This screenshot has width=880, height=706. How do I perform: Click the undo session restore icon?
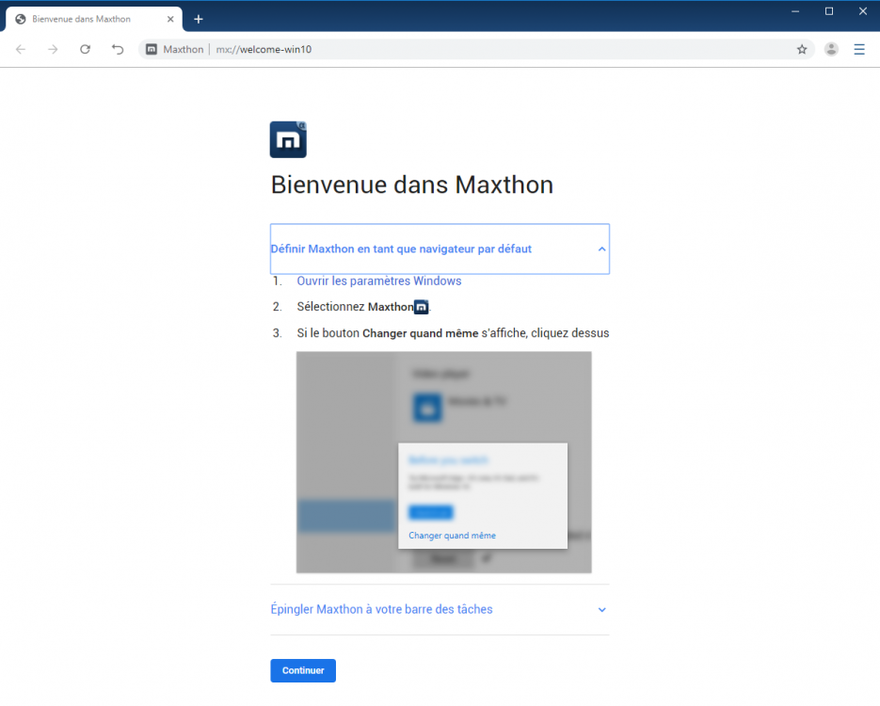point(117,49)
